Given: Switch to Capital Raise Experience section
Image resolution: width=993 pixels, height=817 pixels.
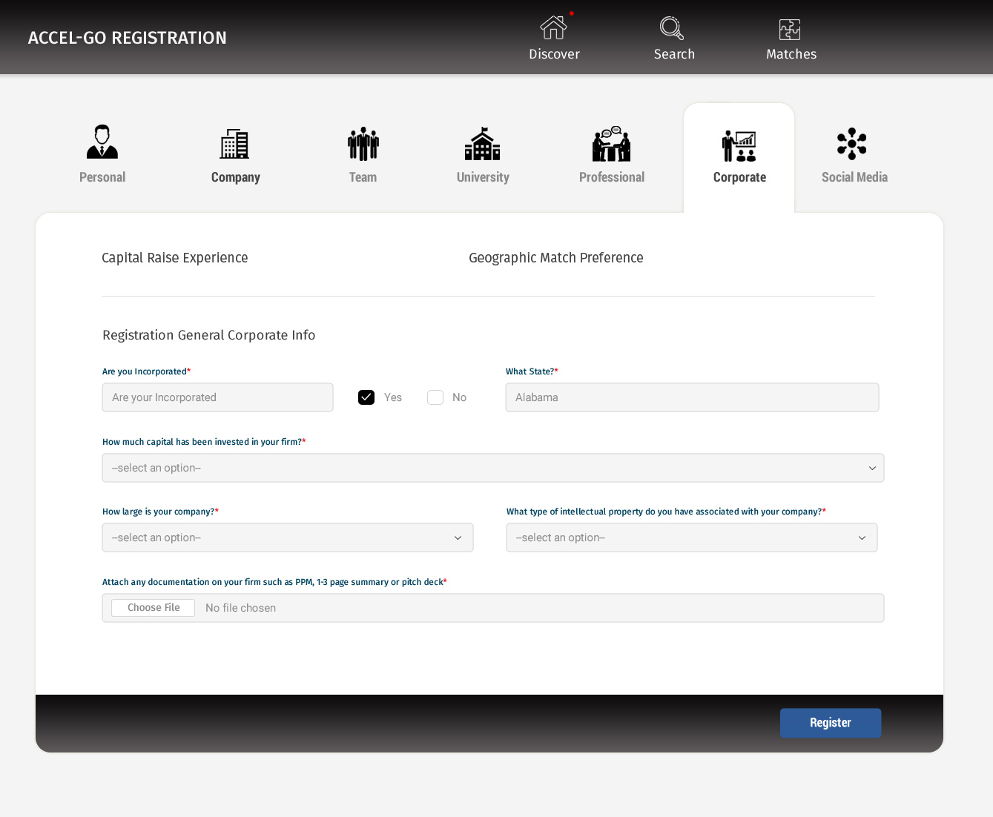Looking at the screenshot, I should [175, 258].
